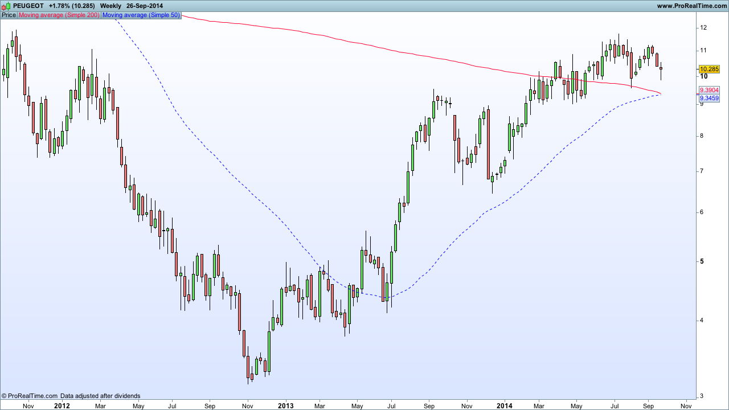Image resolution: width=729 pixels, height=410 pixels.
Task: Click the last candlestick on the chart
Action: coord(661,69)
